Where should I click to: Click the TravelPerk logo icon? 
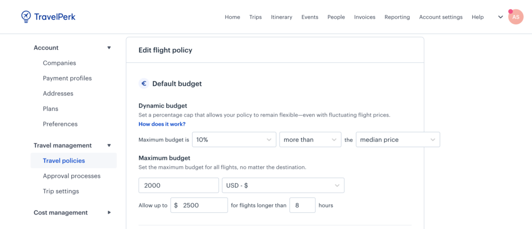26,17
